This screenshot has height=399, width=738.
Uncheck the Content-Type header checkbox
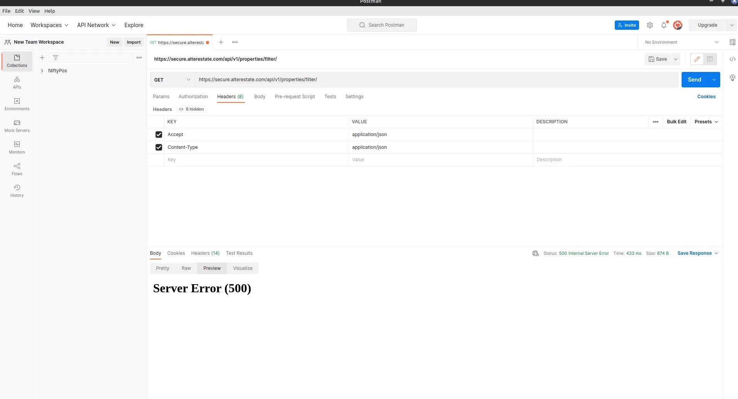[159, 147]
